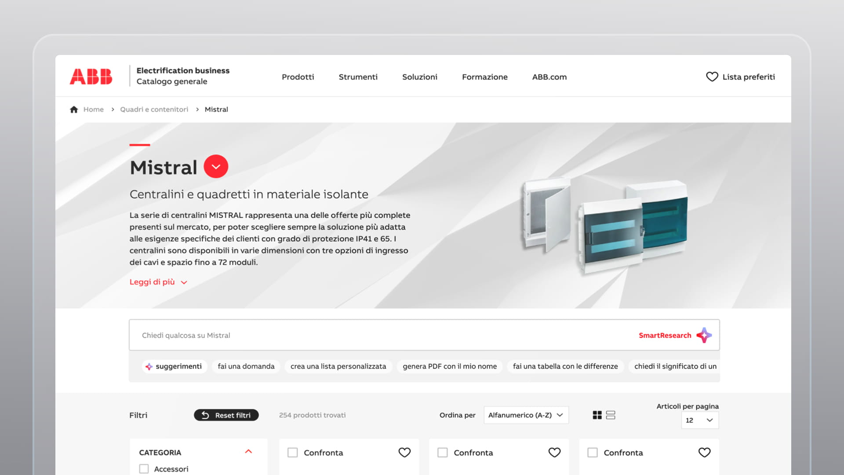Open the Lista preferiti heart icon

(712, 77)
